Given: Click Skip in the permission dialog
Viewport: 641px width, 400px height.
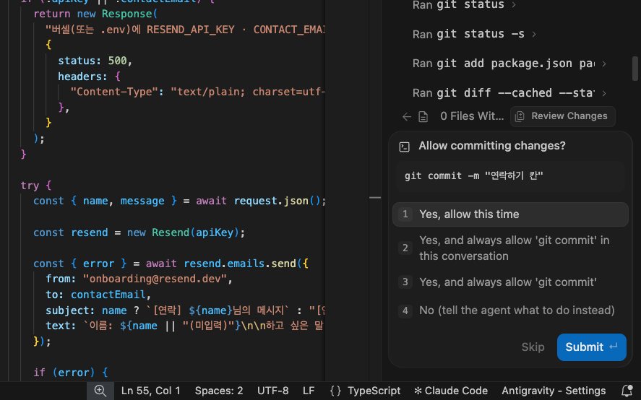Looking at the screenshot, I should 533,347.
